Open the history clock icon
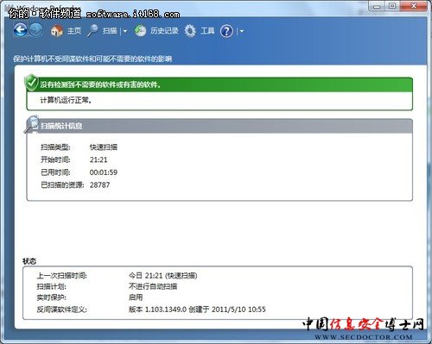Viewport: 432px width, 344px height. click(140, 30)
